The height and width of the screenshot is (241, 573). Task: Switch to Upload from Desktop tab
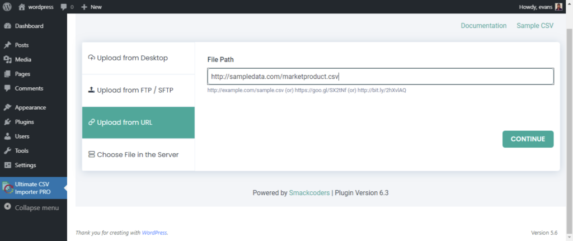(138, 58)
